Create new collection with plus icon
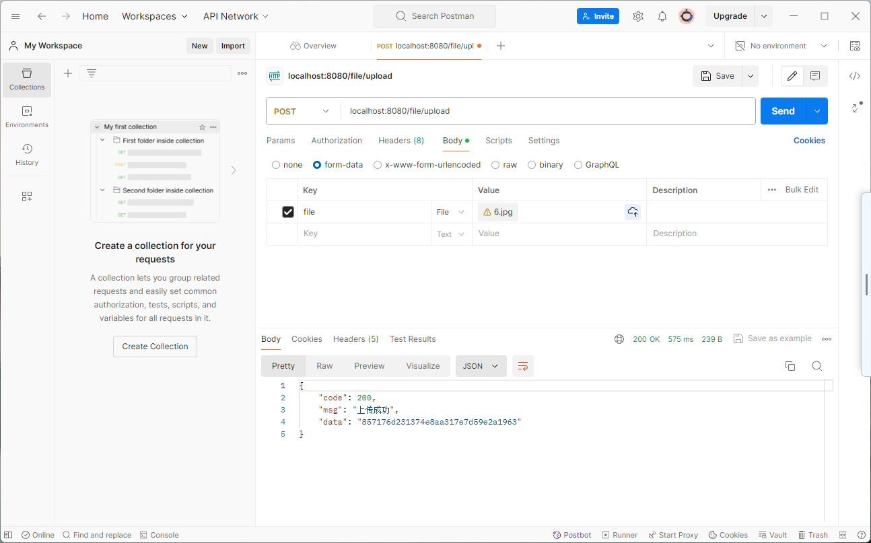 click(68, 73)
